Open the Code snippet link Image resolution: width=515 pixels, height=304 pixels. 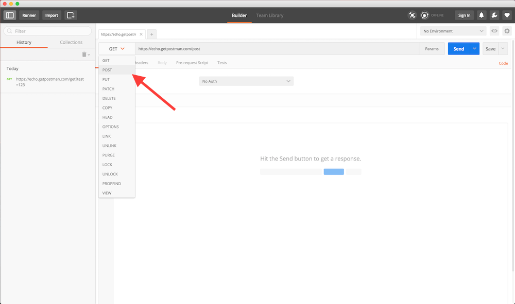[x=503, y=63]
